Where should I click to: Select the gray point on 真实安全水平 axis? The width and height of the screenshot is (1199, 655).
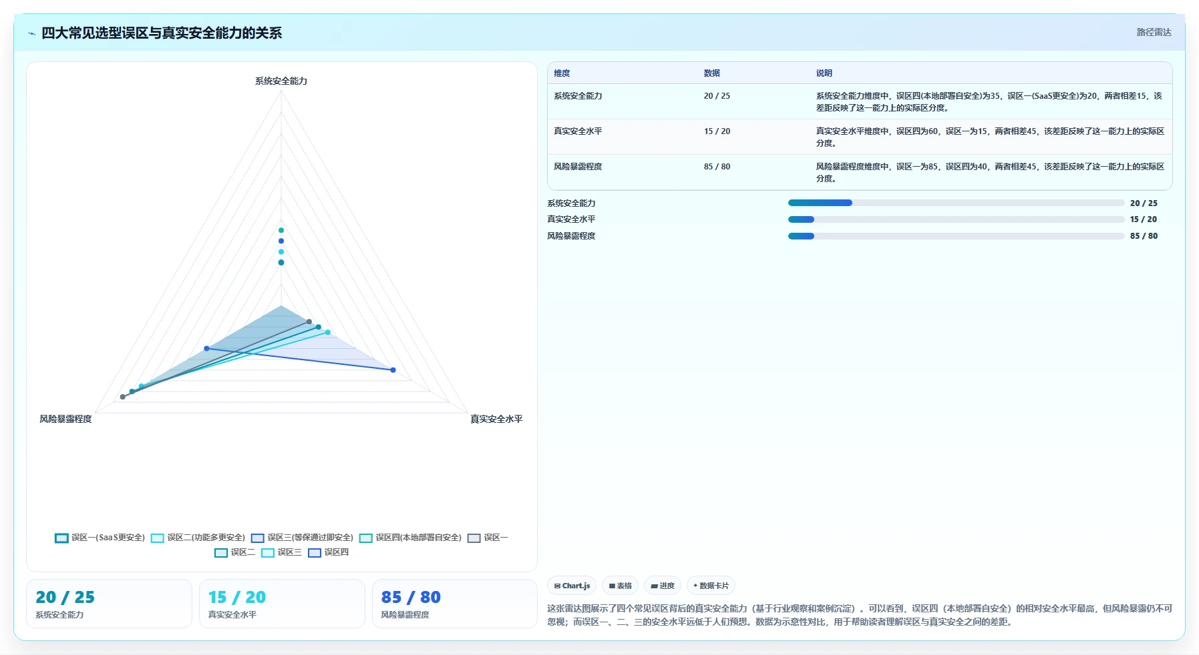309,321
